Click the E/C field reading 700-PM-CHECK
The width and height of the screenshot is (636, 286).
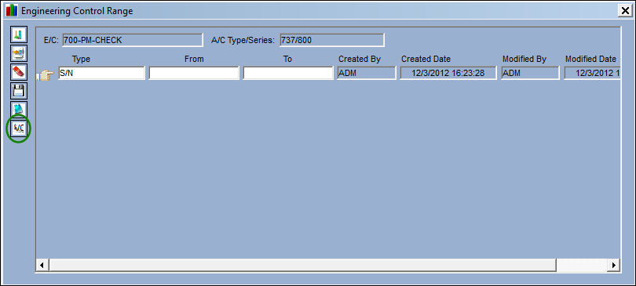(x=132, y=40)
